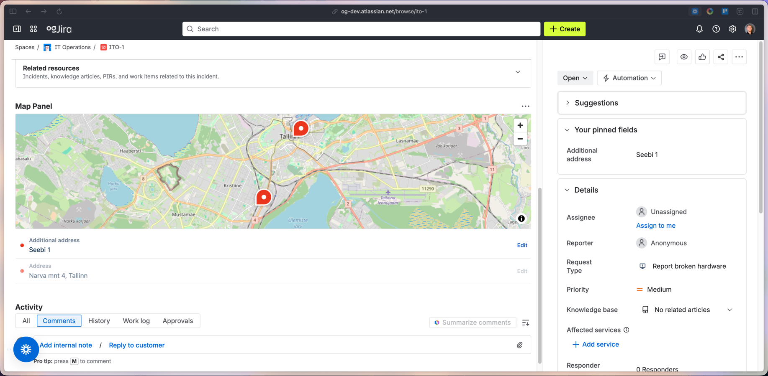Viewport: 768px width, 376px height.
Task: Click Assign to me
Action: [x=655, y=226]
